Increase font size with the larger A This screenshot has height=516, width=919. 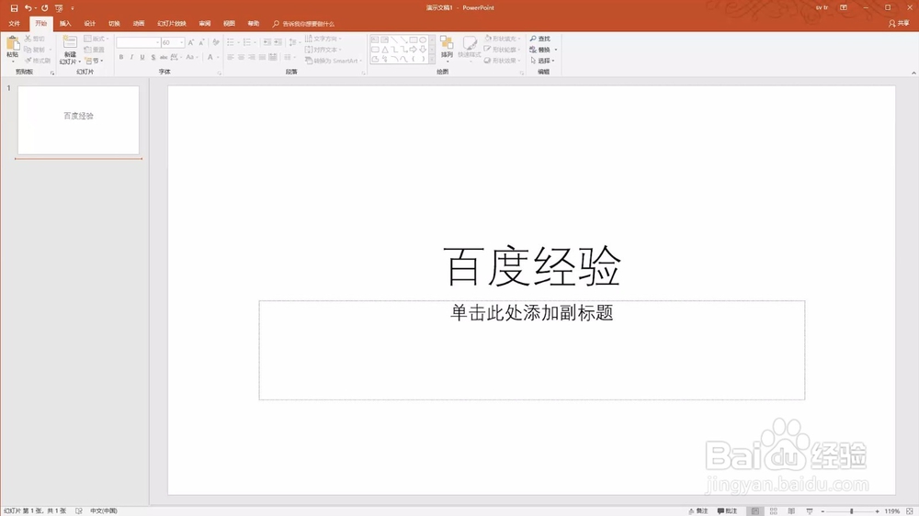[191, 42]
